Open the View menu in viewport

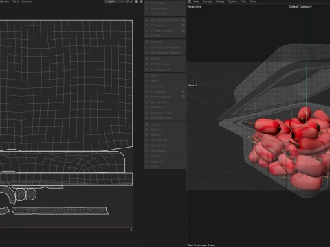point(196,1)
